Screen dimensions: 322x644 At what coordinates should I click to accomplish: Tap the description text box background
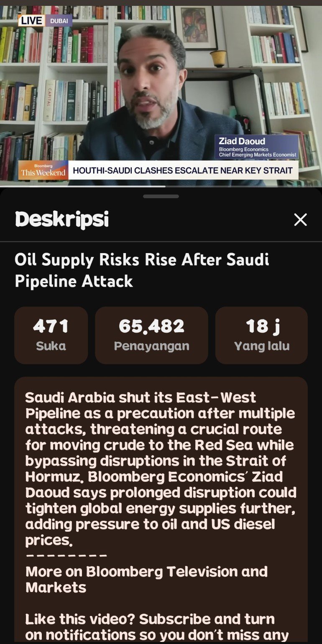click(x=161, y=509)
